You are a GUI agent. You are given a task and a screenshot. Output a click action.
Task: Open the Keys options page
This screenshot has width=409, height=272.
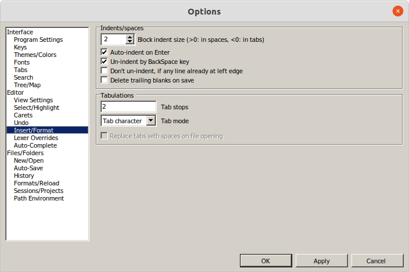(20, 47)
